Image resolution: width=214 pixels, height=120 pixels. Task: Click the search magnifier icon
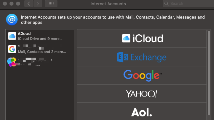coord(166,4)
